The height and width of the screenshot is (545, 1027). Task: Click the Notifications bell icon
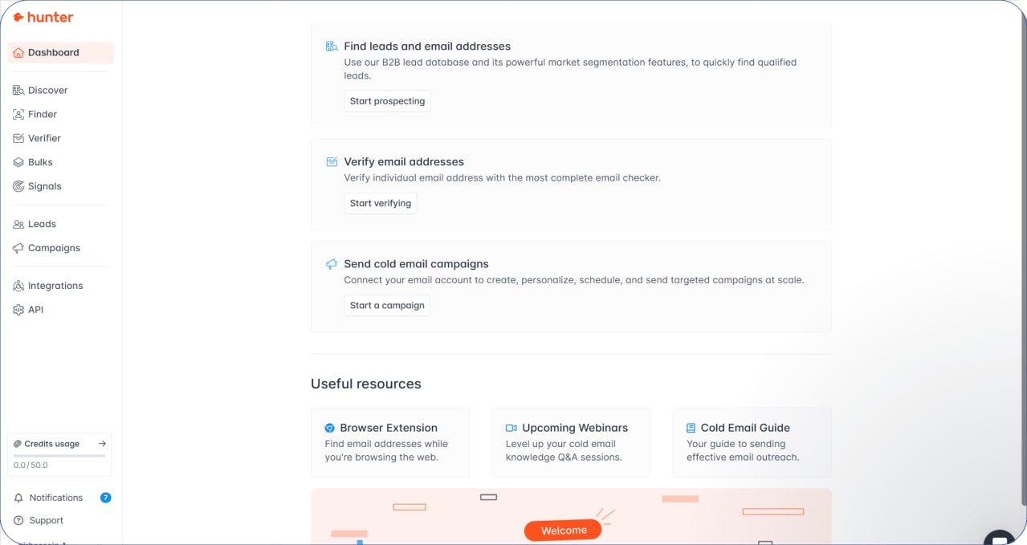pos(18,498)
